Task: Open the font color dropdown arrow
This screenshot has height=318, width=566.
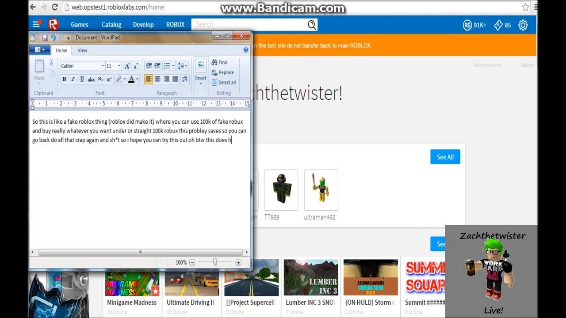Action: (137, 79)
